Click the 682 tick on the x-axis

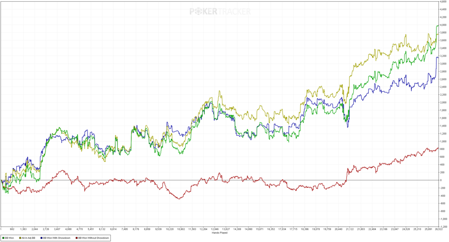coord(12,229)
